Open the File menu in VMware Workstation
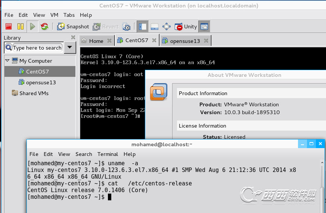This screenshot has width=326, height=213. (x=9, y=15)
